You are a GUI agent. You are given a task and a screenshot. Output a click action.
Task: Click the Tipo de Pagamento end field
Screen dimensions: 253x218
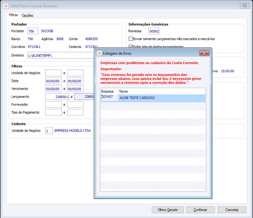pos(75,112)
